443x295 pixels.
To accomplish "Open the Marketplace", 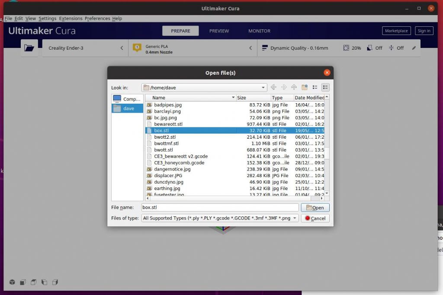I will (396, 31).
